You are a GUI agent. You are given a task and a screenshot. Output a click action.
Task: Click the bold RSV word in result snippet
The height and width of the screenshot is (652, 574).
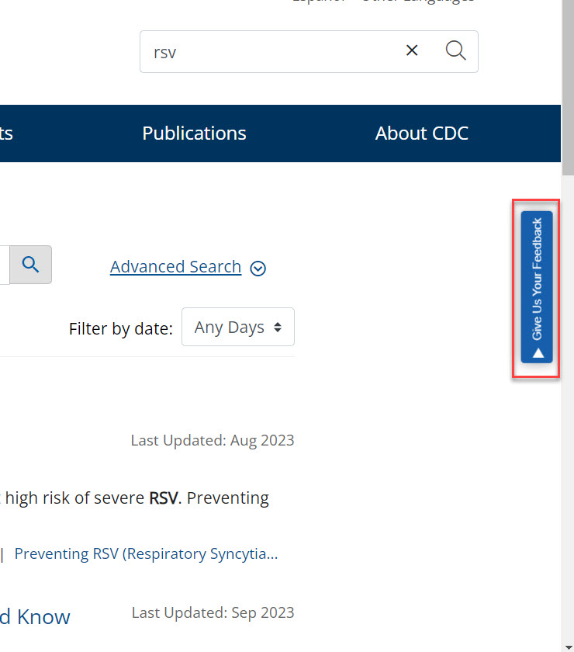(x=164, y=498)
